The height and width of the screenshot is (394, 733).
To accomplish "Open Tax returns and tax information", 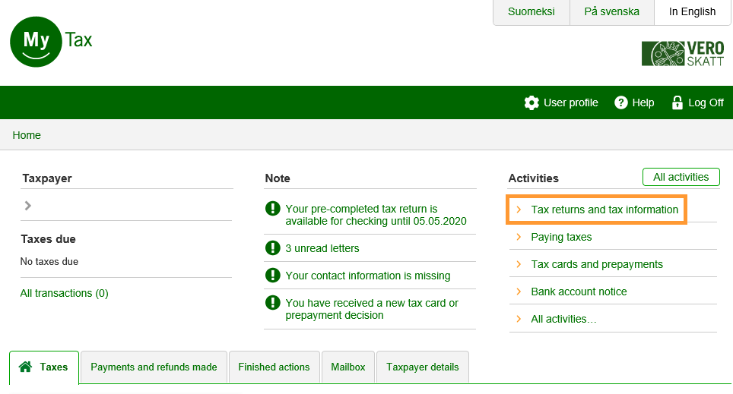I will tap(604, 210).
